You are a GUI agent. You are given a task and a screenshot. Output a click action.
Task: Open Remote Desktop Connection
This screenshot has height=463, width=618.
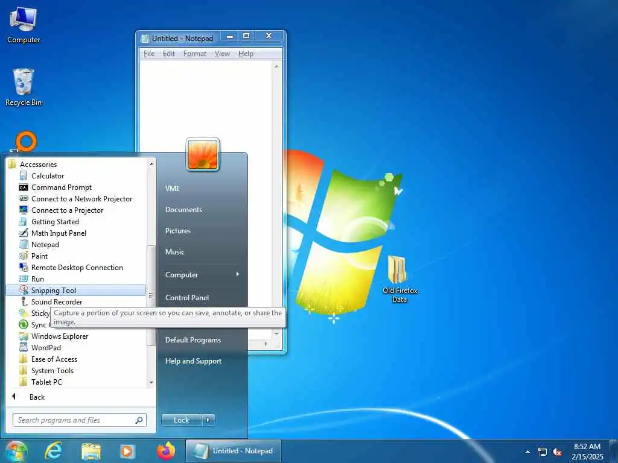(x=77, y=267)
